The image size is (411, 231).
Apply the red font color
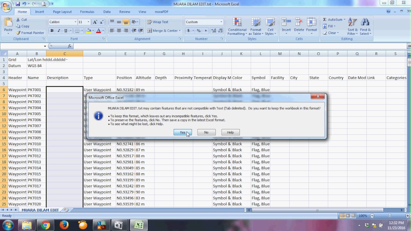(x=99, y=31)
